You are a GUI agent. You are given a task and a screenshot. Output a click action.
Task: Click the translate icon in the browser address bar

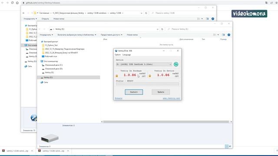(266, 3)
